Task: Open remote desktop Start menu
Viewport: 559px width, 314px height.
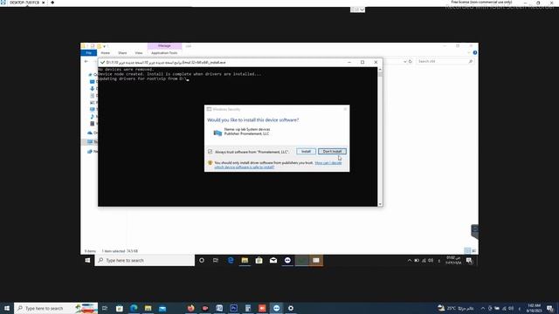Action: (x=87, y=260)
